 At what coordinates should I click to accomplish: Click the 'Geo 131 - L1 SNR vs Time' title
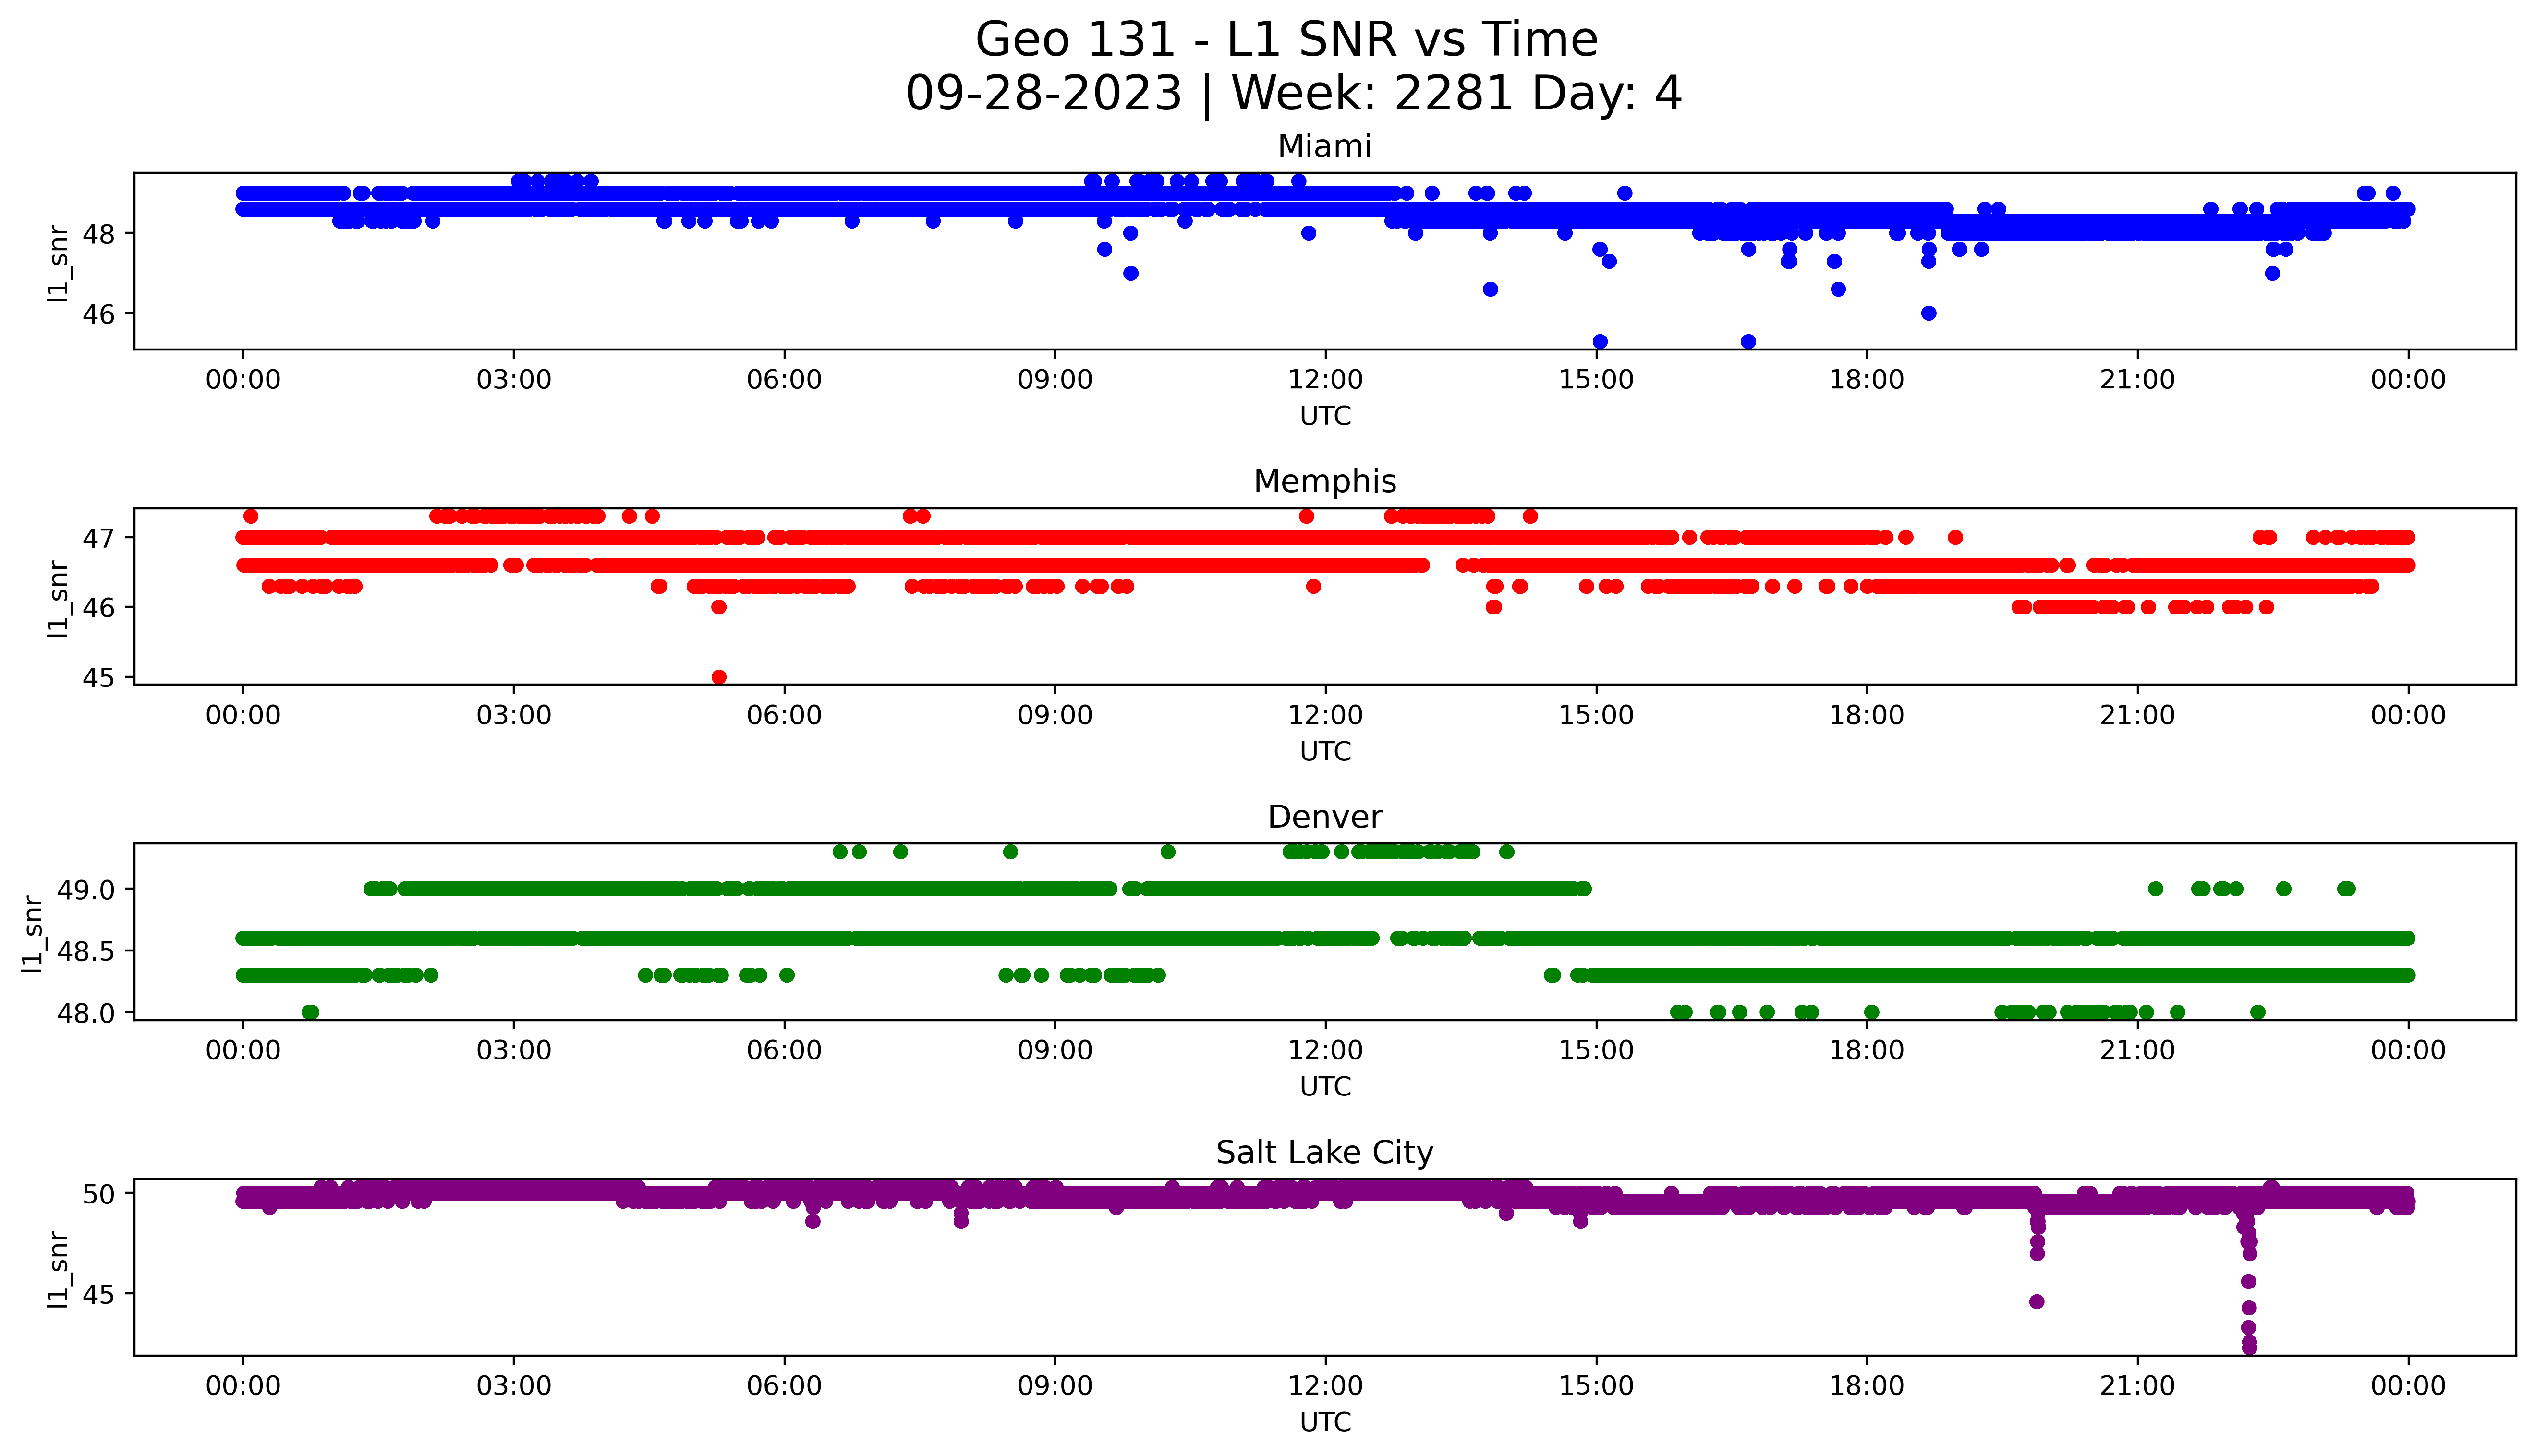pos(1286,41)
